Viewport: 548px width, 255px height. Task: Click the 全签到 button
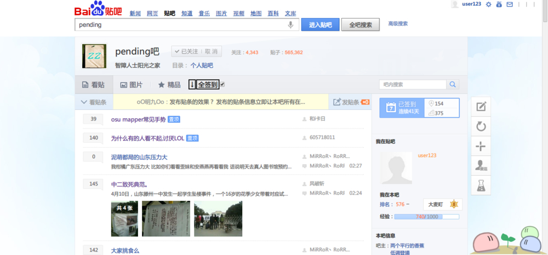[208, 84]
